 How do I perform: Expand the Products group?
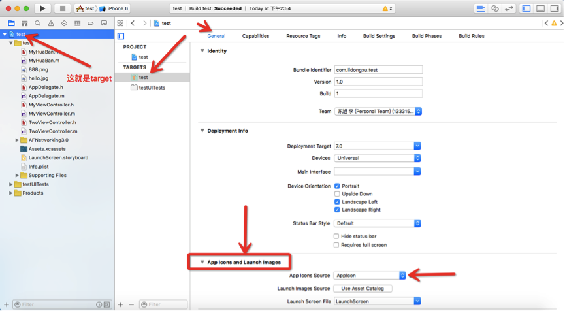point(11,193)
